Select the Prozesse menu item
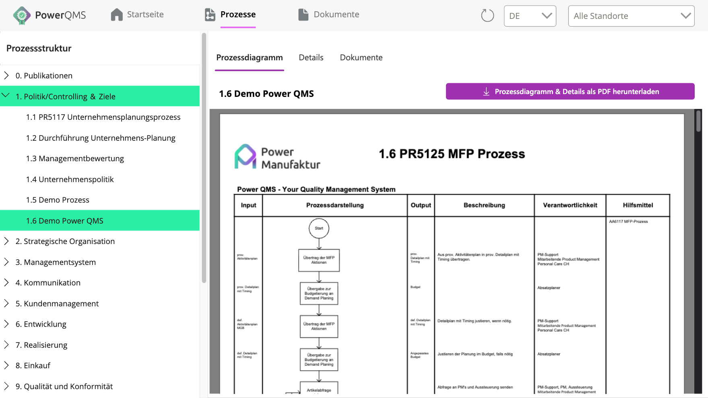 coord(238,14)
